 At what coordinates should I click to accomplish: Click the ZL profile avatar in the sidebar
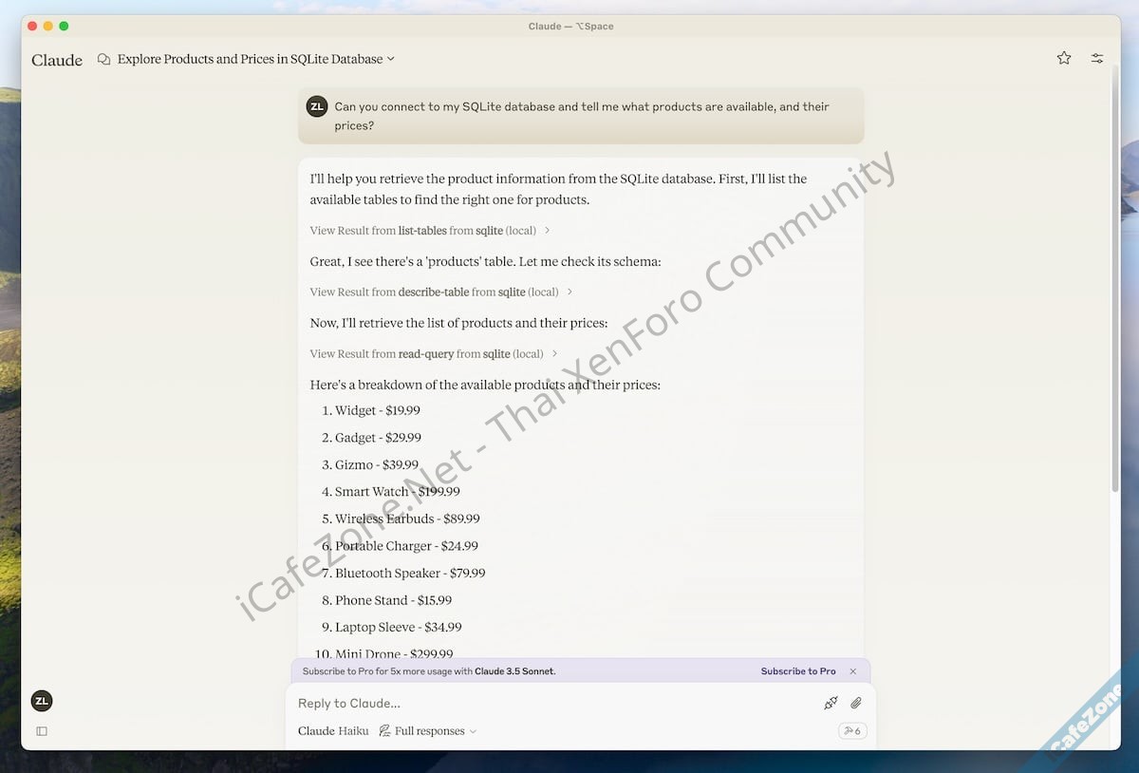coord(42,701)
